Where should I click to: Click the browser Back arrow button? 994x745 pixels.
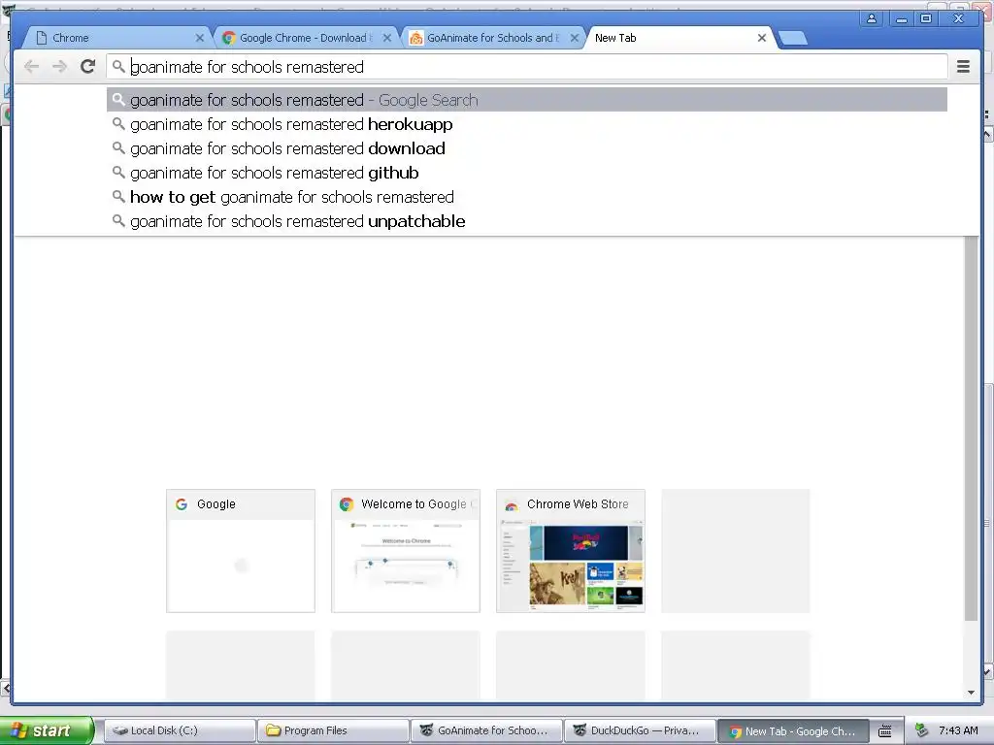pos(31,67)
